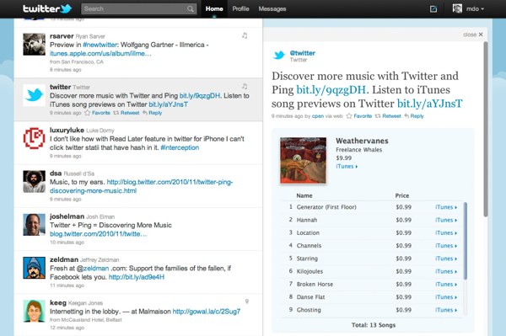Image resolution: width=506 pixels, height=336 pixels.
Task: Click location pin icon on keeg tweet
Action: [247, 301]
